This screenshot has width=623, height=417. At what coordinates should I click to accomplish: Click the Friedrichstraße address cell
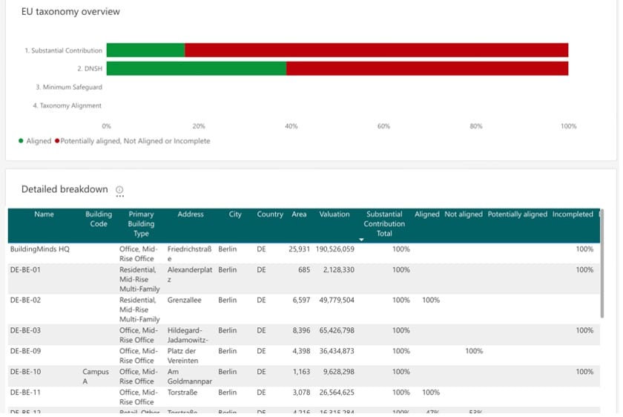pos(190,254)
